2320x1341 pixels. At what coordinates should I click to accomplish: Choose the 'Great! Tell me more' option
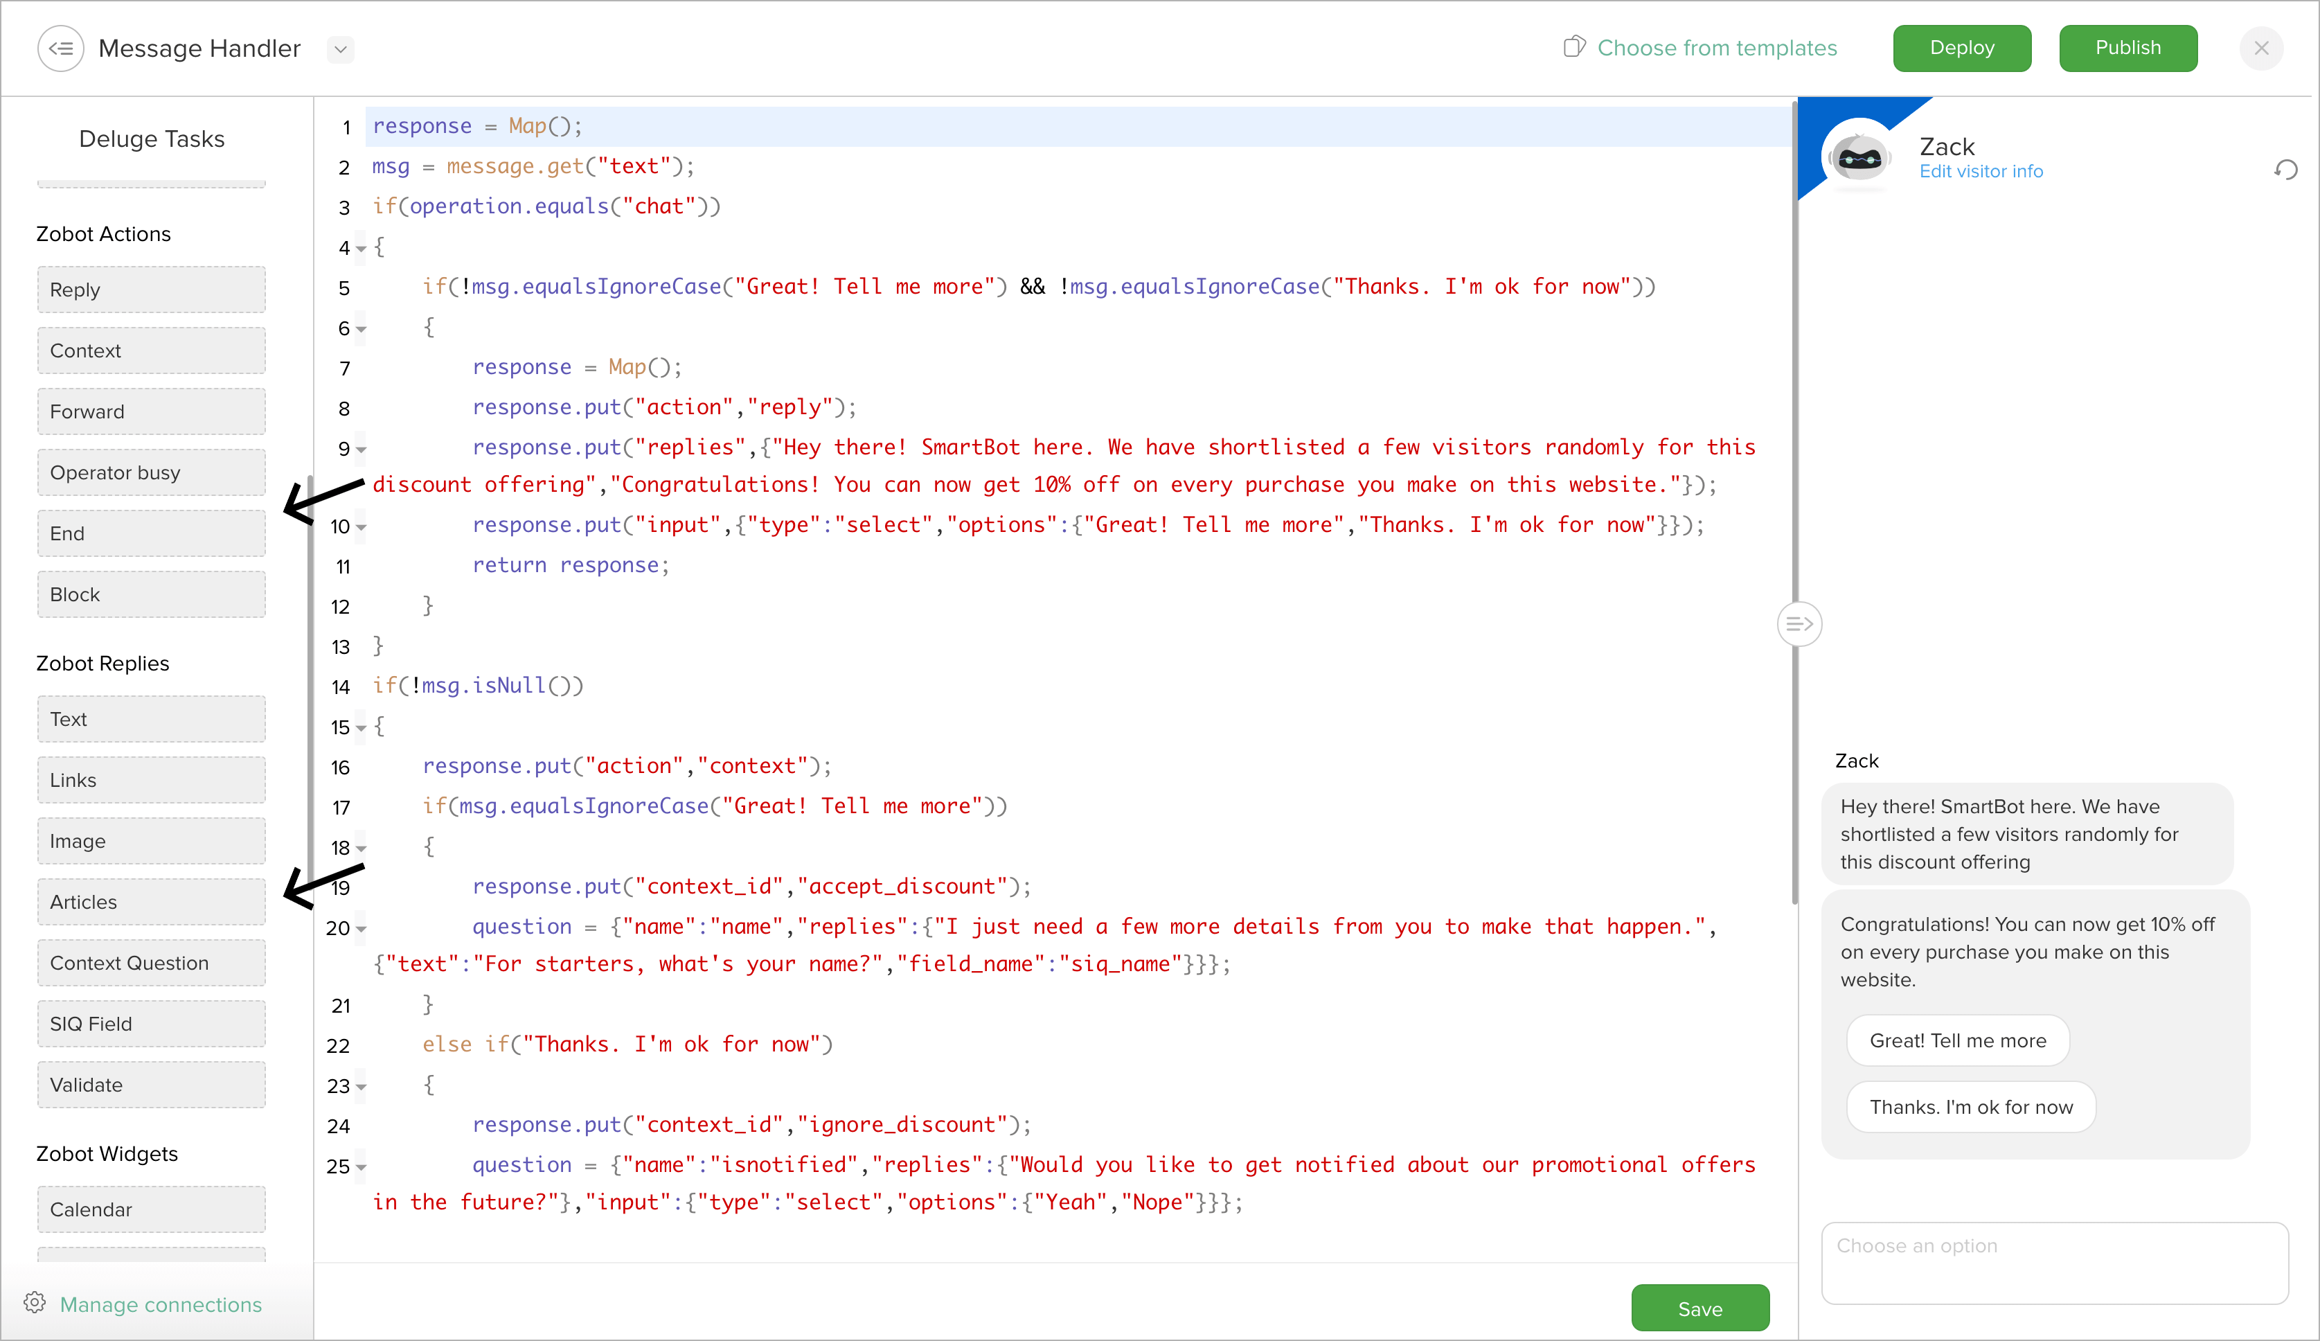1957,1040
